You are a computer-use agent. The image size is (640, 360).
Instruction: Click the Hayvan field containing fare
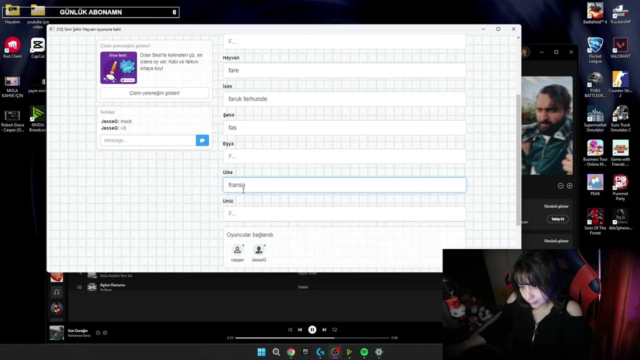pos(344,70)
